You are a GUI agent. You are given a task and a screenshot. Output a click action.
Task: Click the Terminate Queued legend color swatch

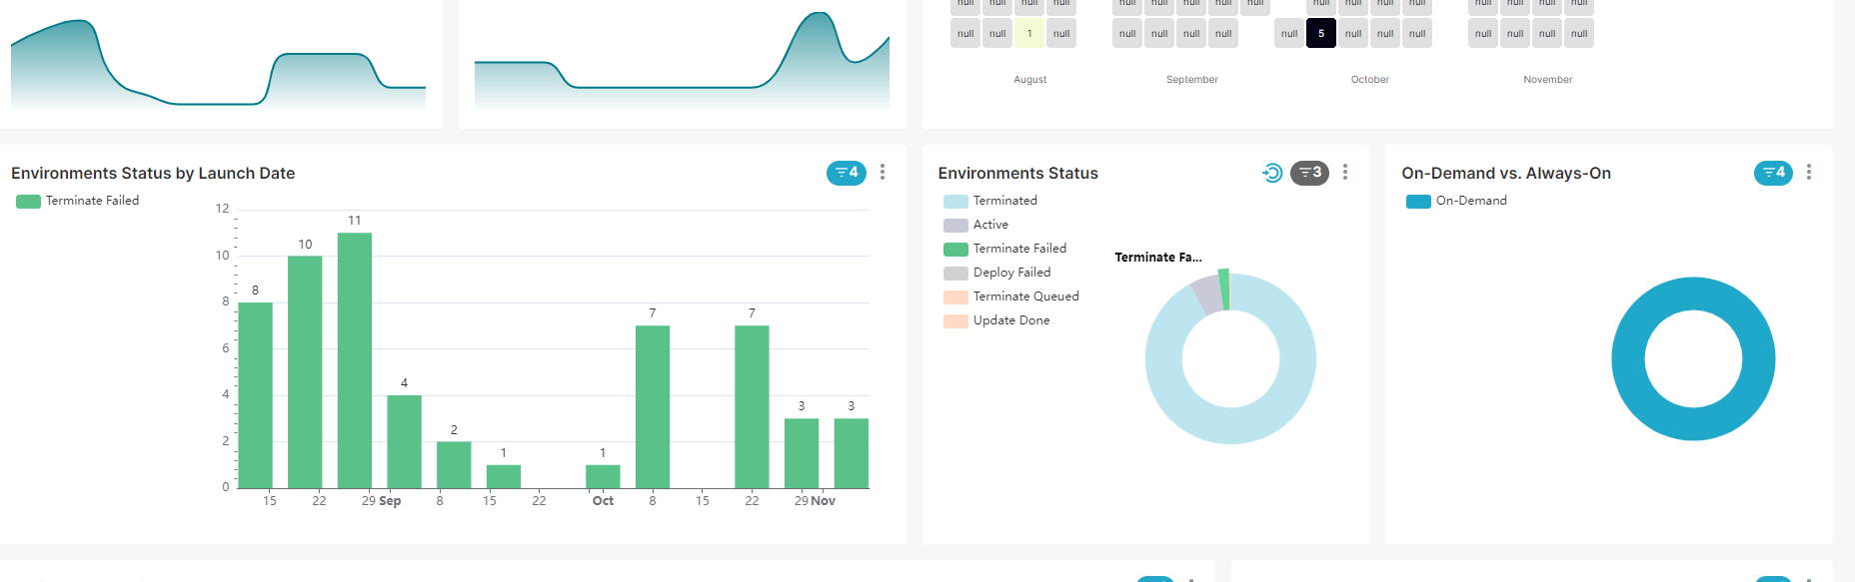(x=955, y=296)
